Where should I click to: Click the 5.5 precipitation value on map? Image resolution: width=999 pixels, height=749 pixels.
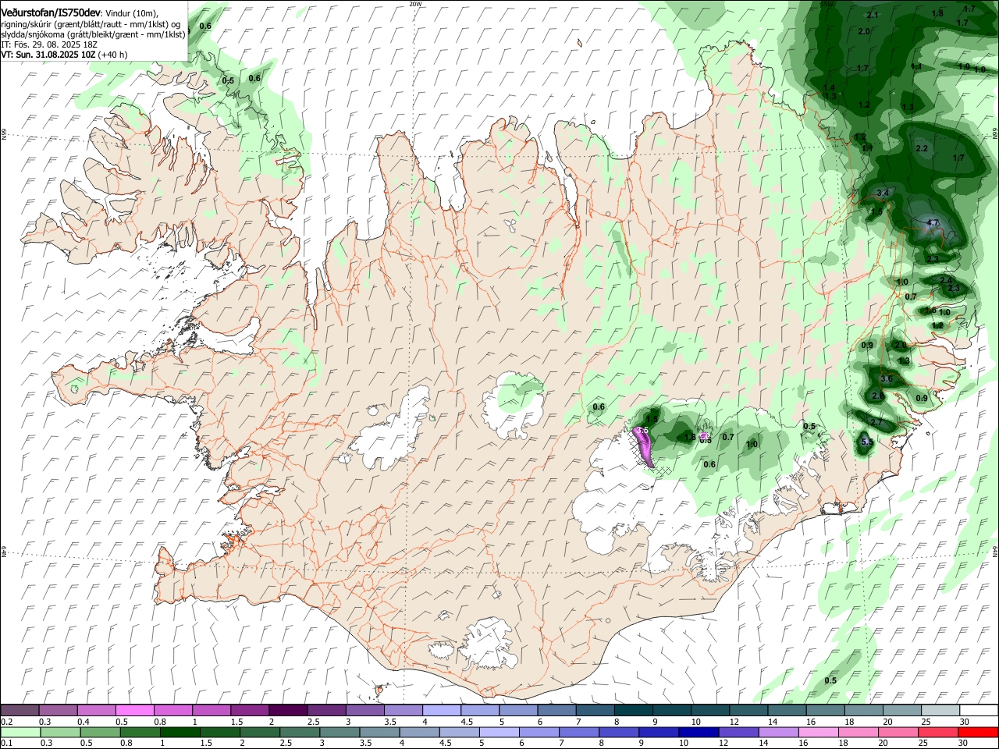tap(866, 442)
